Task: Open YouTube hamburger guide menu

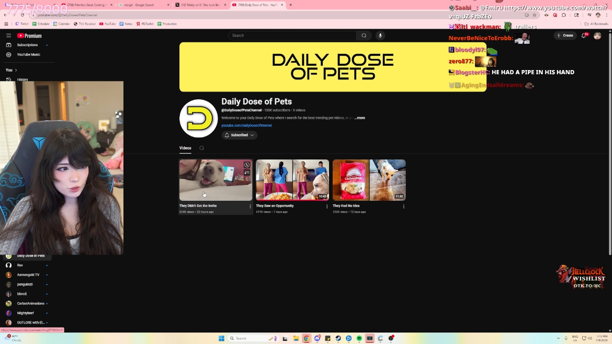Action: click(x=8, y=36)
